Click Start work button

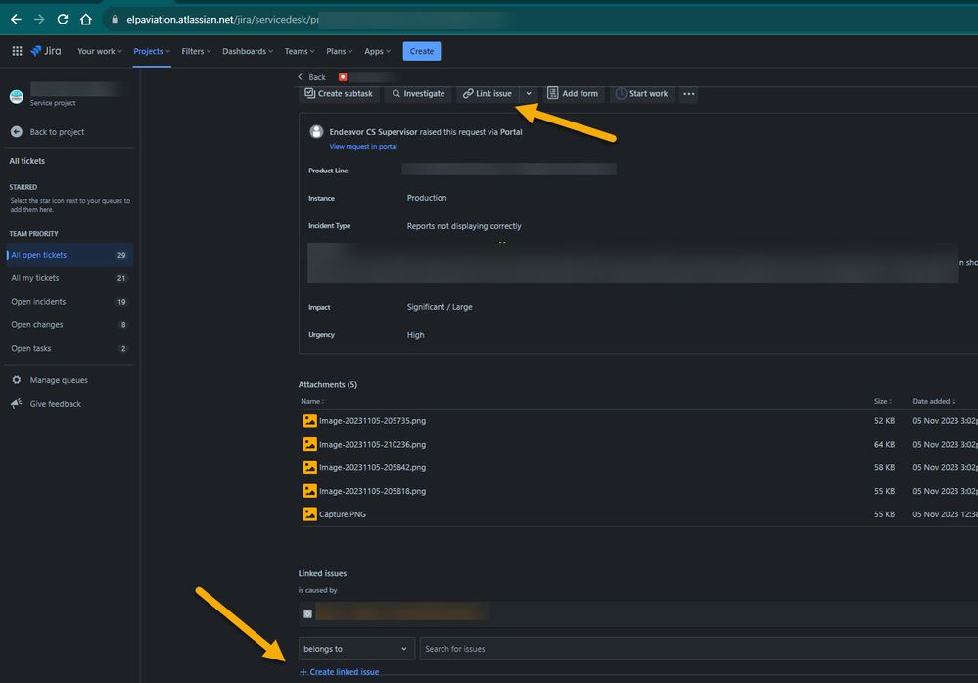642,94
